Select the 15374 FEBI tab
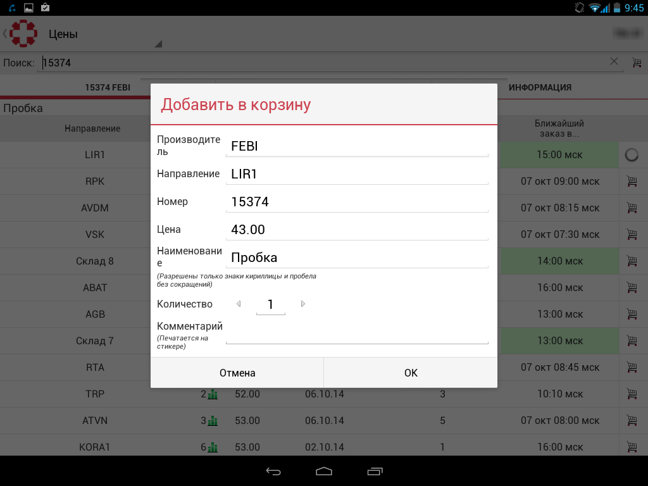 [108, 87]
